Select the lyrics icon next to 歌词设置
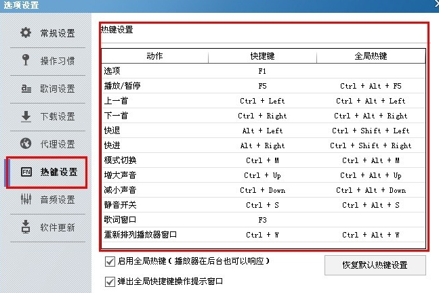The image size is (439, 293). pos(26,89)
